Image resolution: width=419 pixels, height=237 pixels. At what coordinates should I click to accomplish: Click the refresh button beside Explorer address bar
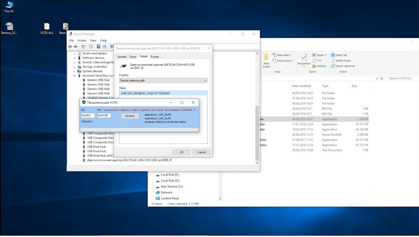coord(382,78)
